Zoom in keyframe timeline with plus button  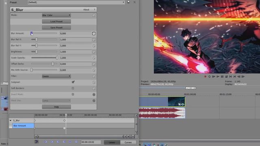pos(128,137)
